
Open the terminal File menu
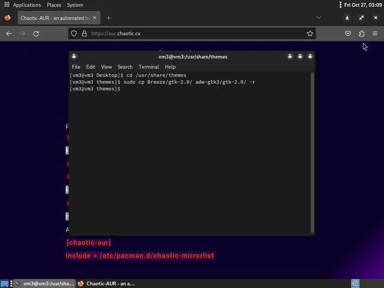(76, 67)
